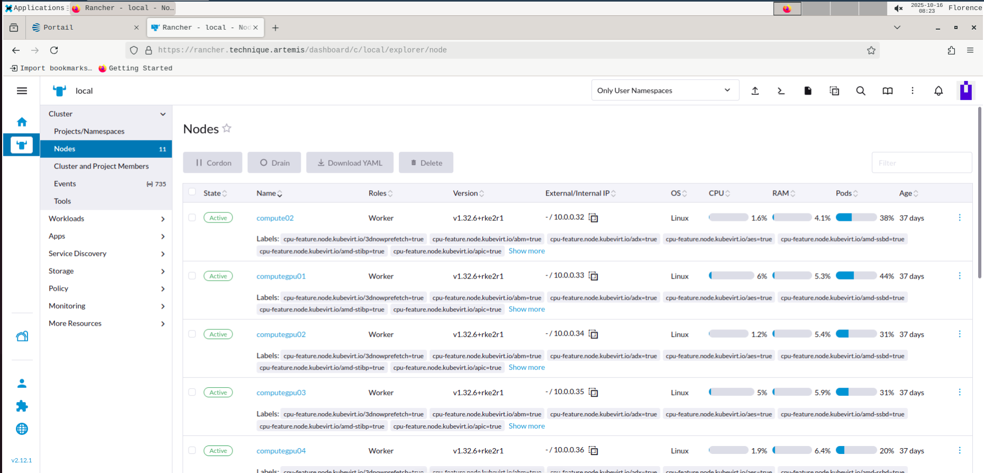The height and width of the screenshot is (473, 984).
Task: Click the Delete button
Action: pyautogui.click(x=426, y=163)
